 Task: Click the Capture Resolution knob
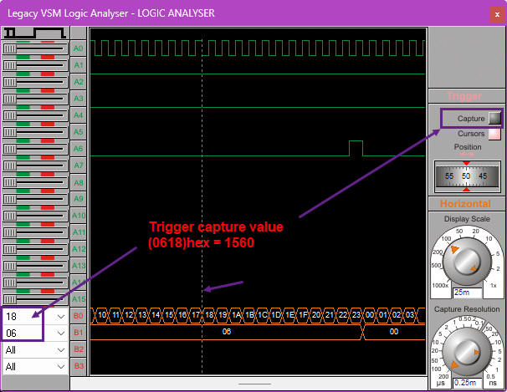(467, 351)
